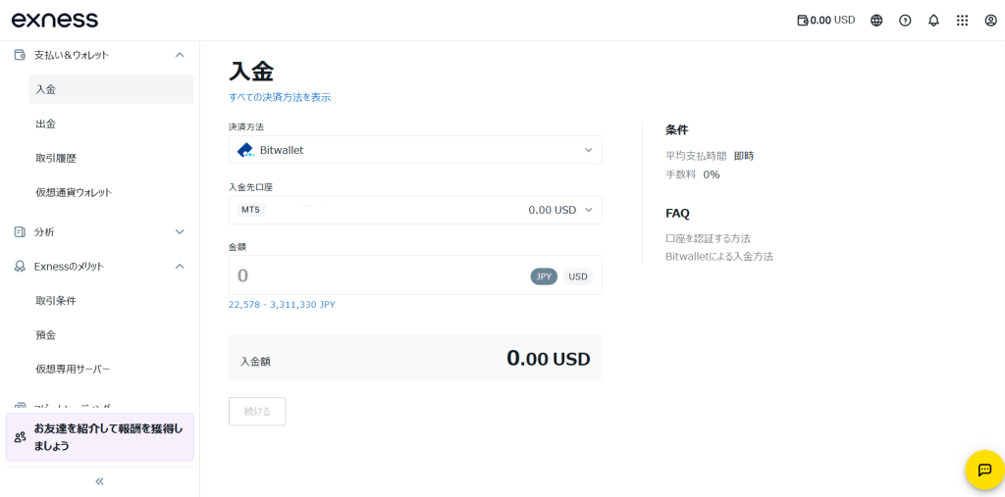Click the 手数料 0% text
1005x497 pixels.
[x=693, y=174]
